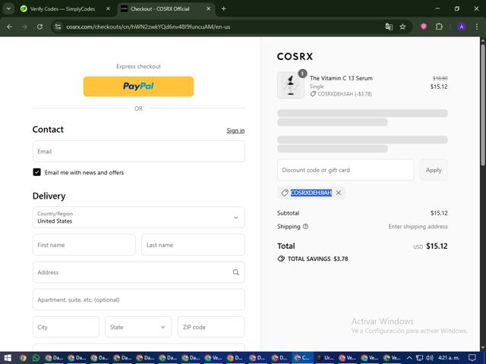The height and width of the screenshot is (364, 486).
Task: Open the WhatsApp taskbar icon
Action: click(x=36, y=358)
